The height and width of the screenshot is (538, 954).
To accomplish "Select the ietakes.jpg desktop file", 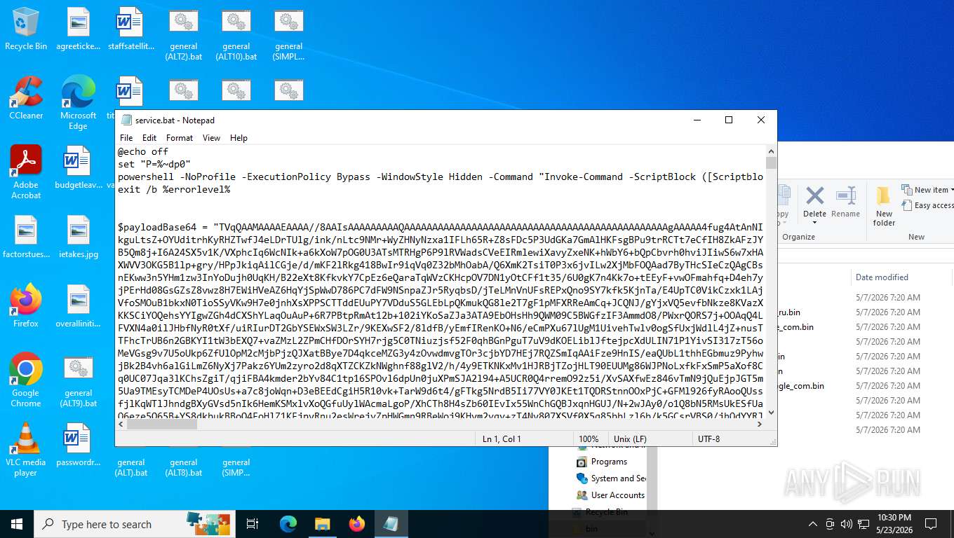I will pos(79,237).
